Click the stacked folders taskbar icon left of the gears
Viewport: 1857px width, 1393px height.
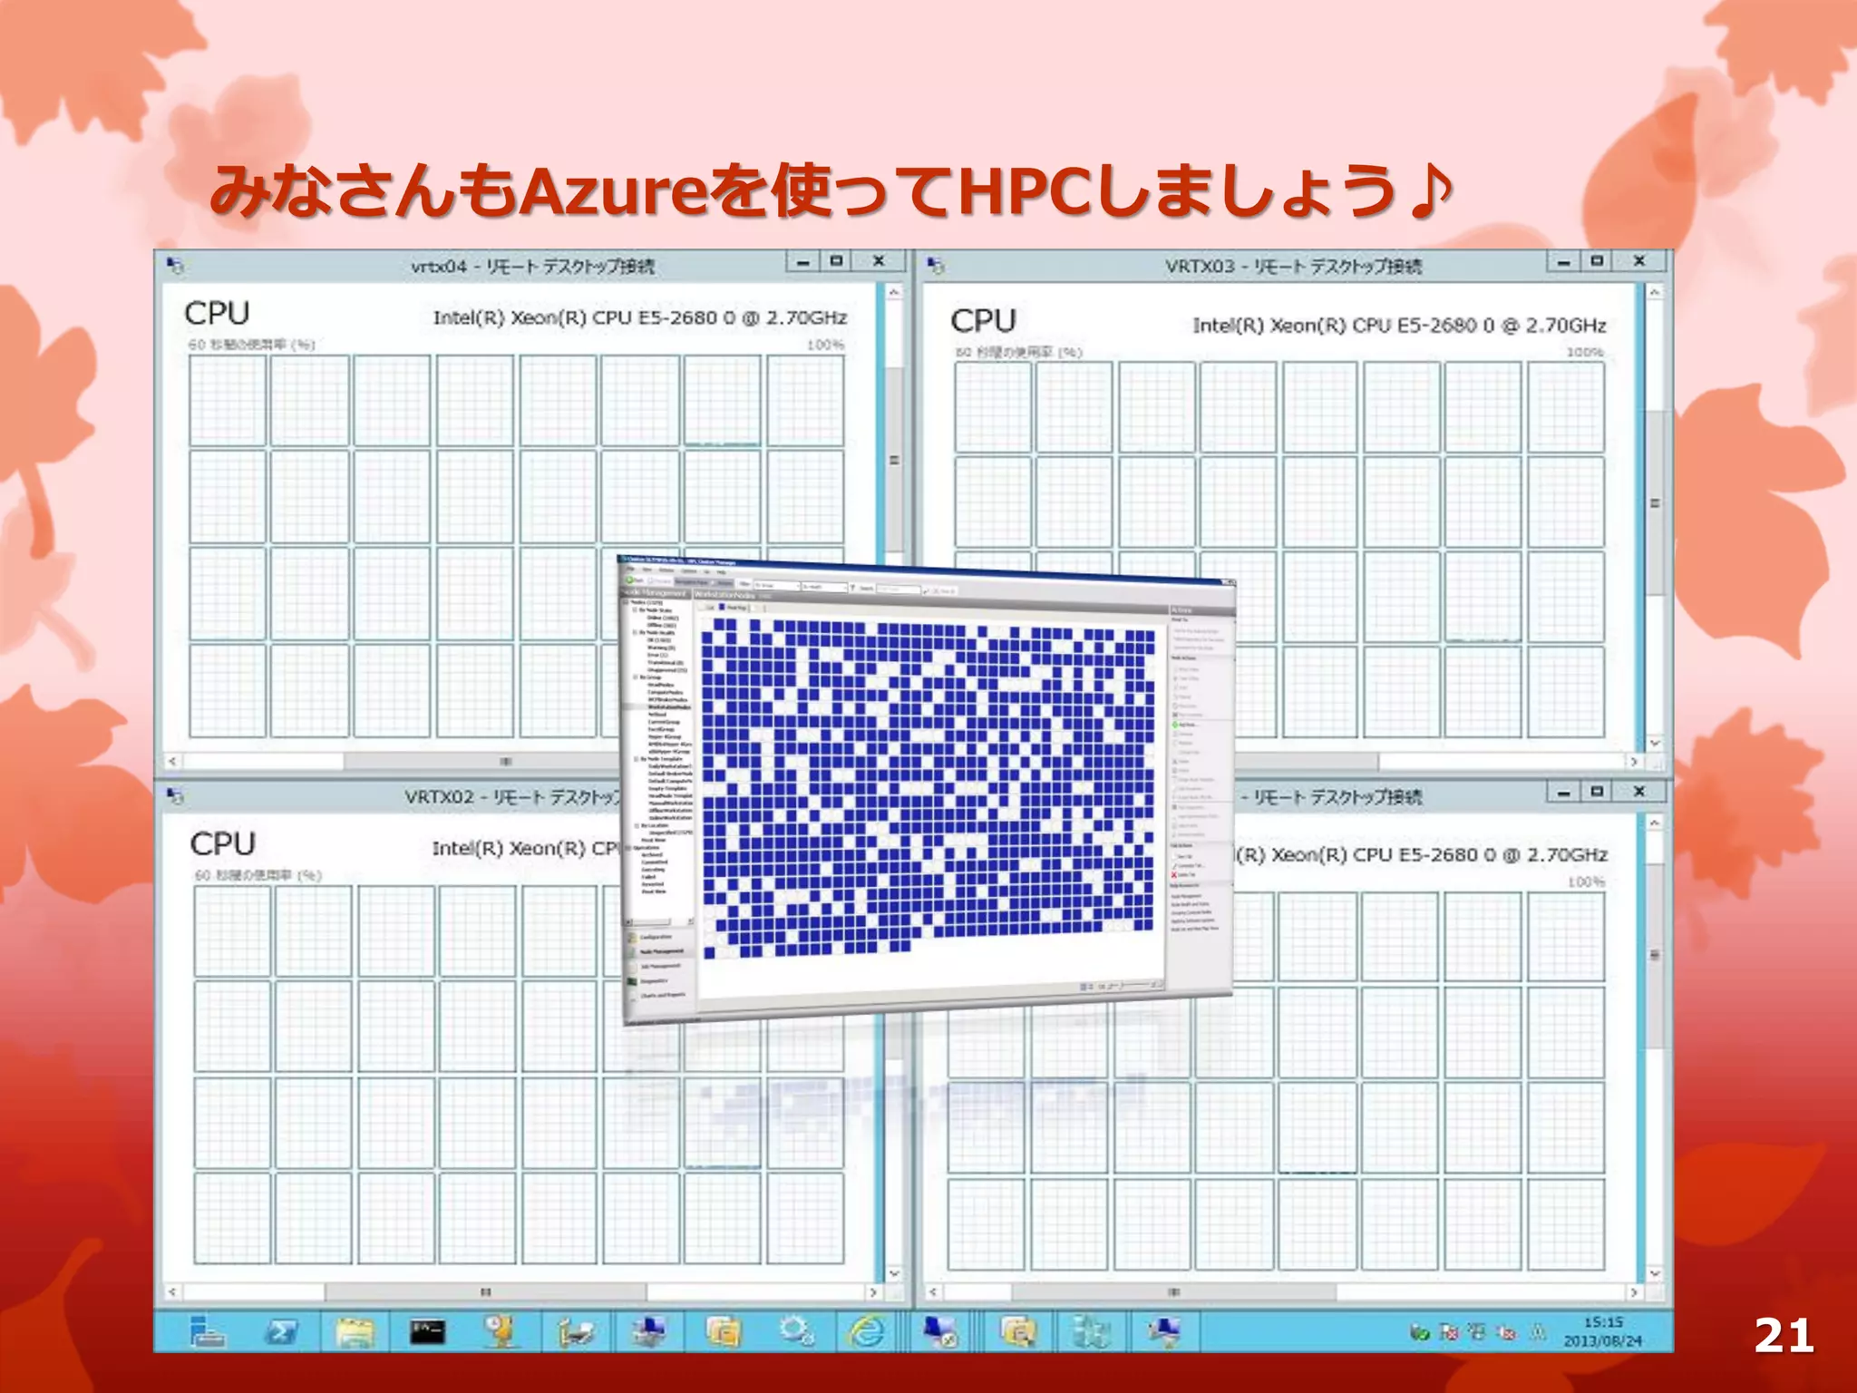point(723,1331)
